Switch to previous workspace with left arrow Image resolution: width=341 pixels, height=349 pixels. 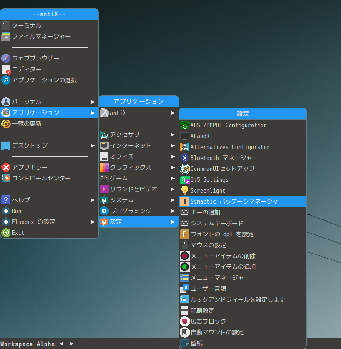61,344
